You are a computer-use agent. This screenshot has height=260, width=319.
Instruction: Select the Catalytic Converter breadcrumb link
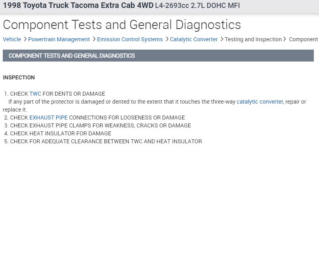[x=194, y=39]
